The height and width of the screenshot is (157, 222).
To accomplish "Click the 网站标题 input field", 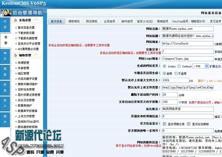I will (x=188, y=36).
